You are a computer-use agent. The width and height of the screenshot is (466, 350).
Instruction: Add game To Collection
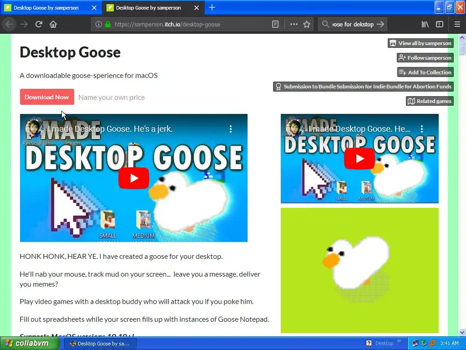click(x=425, y=72)
